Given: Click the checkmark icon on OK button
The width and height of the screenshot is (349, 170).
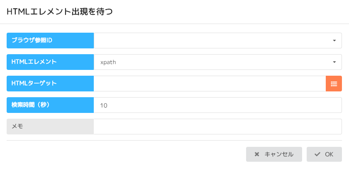Looking at the screenshot, I should [x=317, y=154].
